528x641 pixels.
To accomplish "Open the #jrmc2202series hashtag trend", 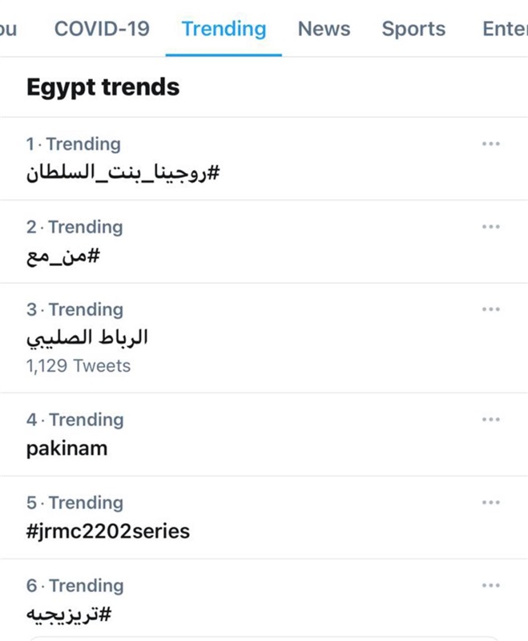I will pyautogui.click(x=108, y=530).
